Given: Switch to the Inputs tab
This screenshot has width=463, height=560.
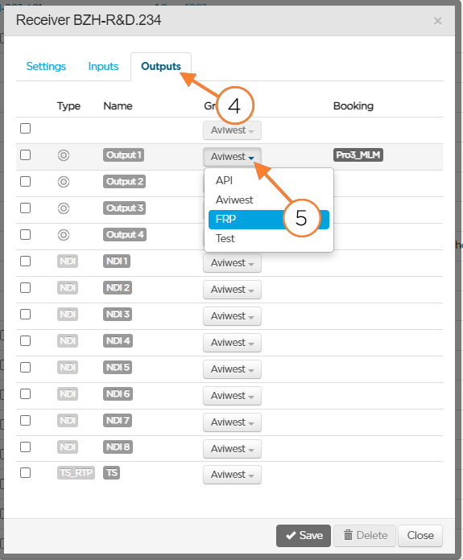Looking at the screenshot, I should click(x=103, y=67).
